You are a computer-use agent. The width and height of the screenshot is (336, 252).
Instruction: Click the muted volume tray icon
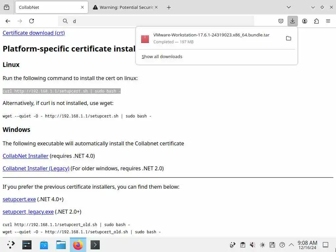252,245
